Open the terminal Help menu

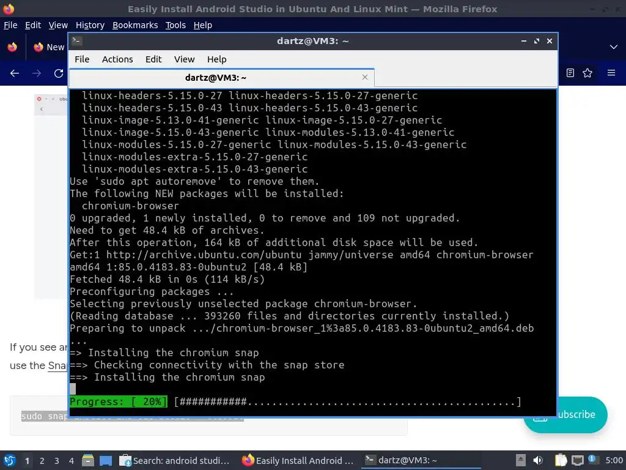[217, 59]
